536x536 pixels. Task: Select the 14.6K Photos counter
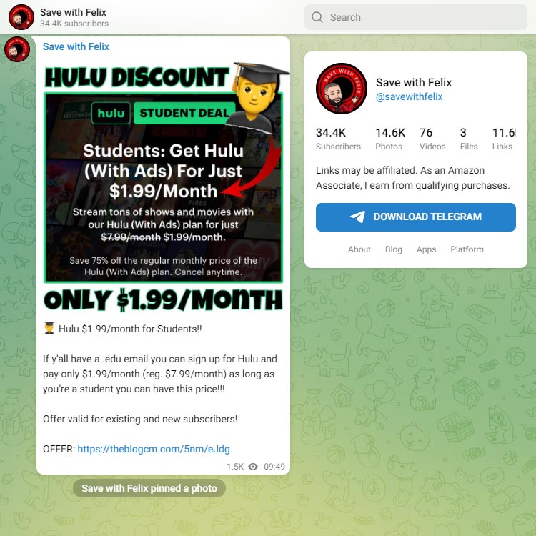(390, 139)
